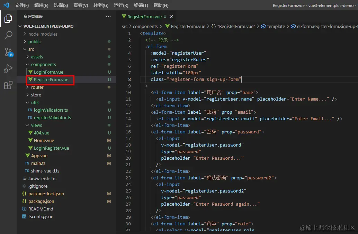Open README.md file
Viewport: 358px width, 234px height.
click(x=41, y=209)
